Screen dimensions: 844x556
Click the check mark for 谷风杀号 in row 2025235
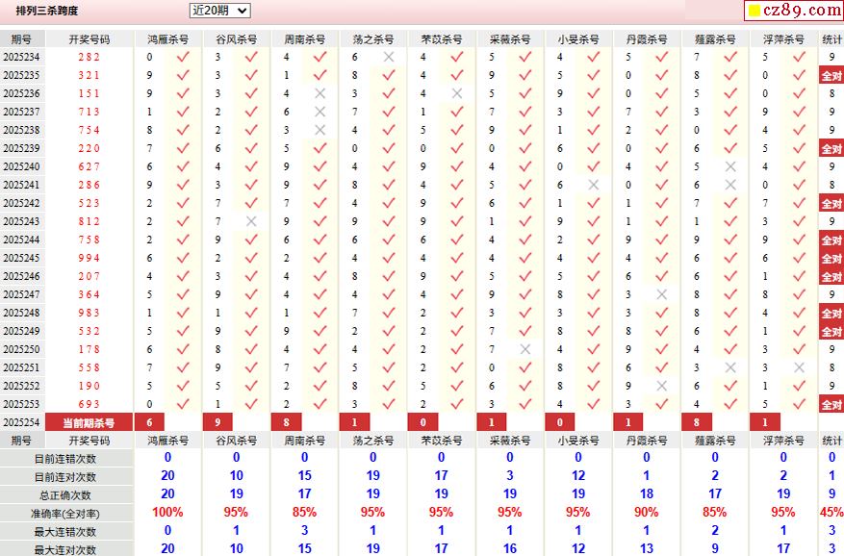[x=251, y=75]
